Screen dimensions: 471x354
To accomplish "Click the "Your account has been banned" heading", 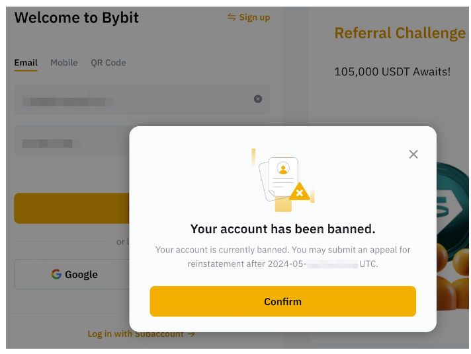I will point(282,229).
